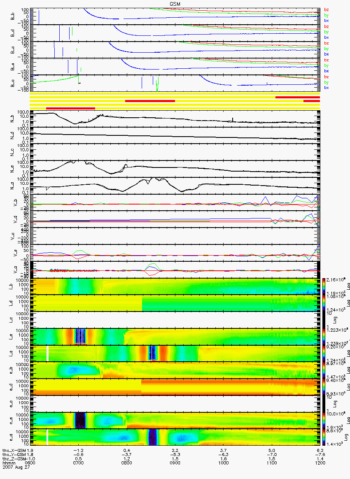Click the i_d ion spectrogram label
This screenshot has width=350, height=479.
click(x=11, y=303)
